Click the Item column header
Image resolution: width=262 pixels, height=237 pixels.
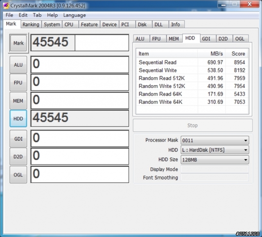pyautogui.click(x=167, y=54)
